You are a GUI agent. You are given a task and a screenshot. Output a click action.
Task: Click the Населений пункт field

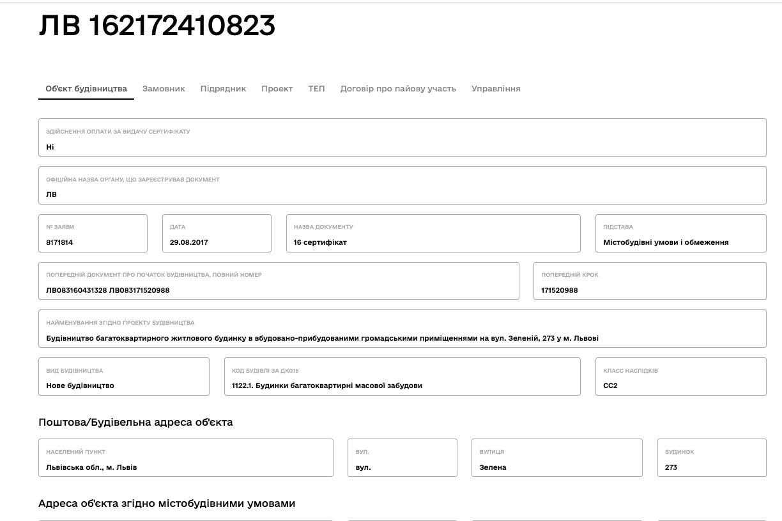point(186,458)
